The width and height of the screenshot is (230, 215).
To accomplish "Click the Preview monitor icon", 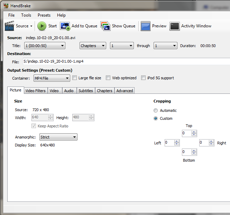I will pyautogui.click(x=145, y=26).
